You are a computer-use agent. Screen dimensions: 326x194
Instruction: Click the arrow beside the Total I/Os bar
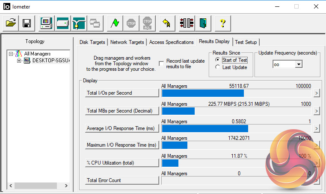(317, 93)
